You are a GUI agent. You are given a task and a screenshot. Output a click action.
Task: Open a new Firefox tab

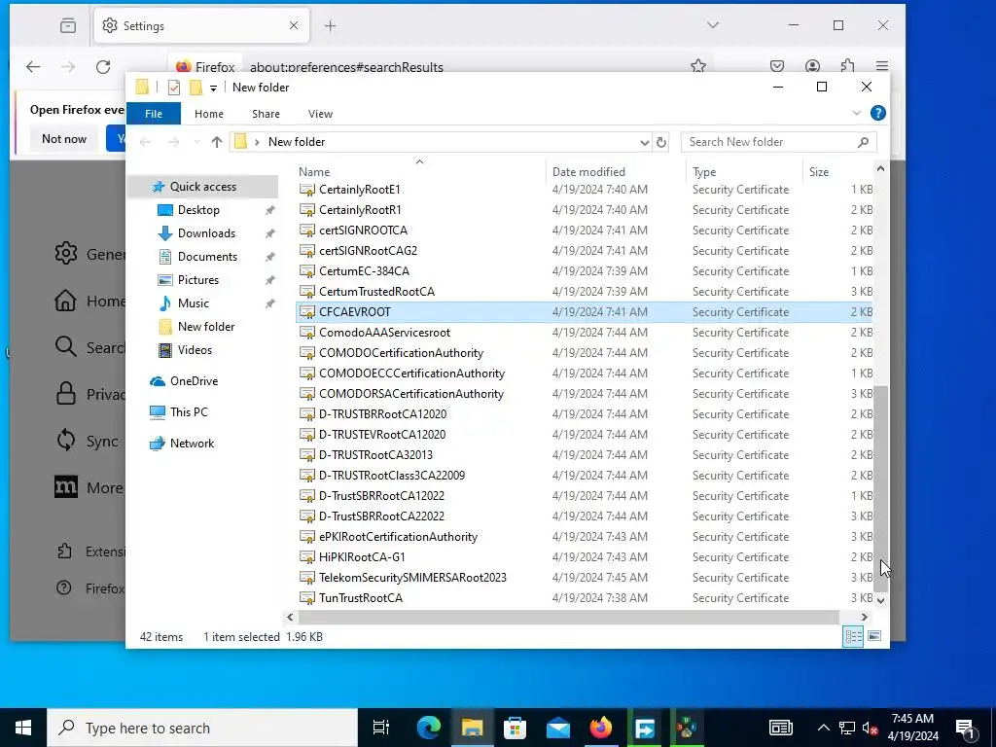(330, 26)
